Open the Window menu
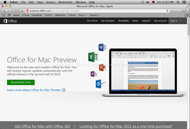The height and width of the screenshot is (129, 190). click(80, 2)
